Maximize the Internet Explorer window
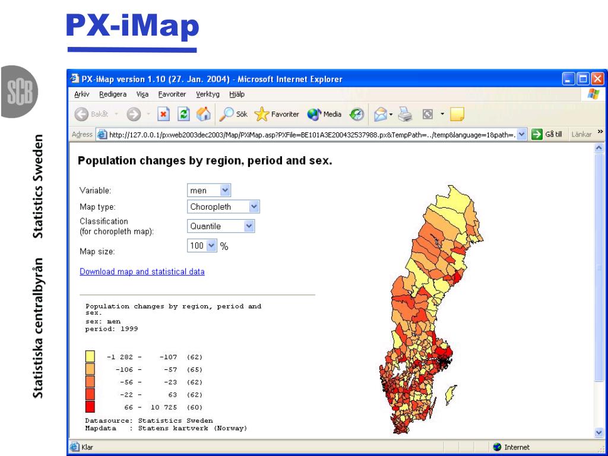Image resolution: width=608 pixels, height=456 pixels. pos(583,79)
